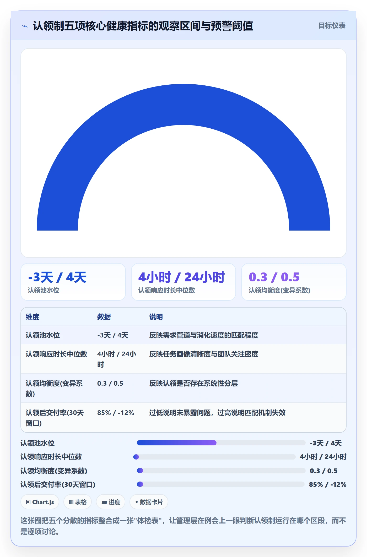Image resolution: width=367 pixels, height=557 pixels.
Task: Click description 过低说明未暴露问题，过高说明匹配机制失效
Action: 217,413
